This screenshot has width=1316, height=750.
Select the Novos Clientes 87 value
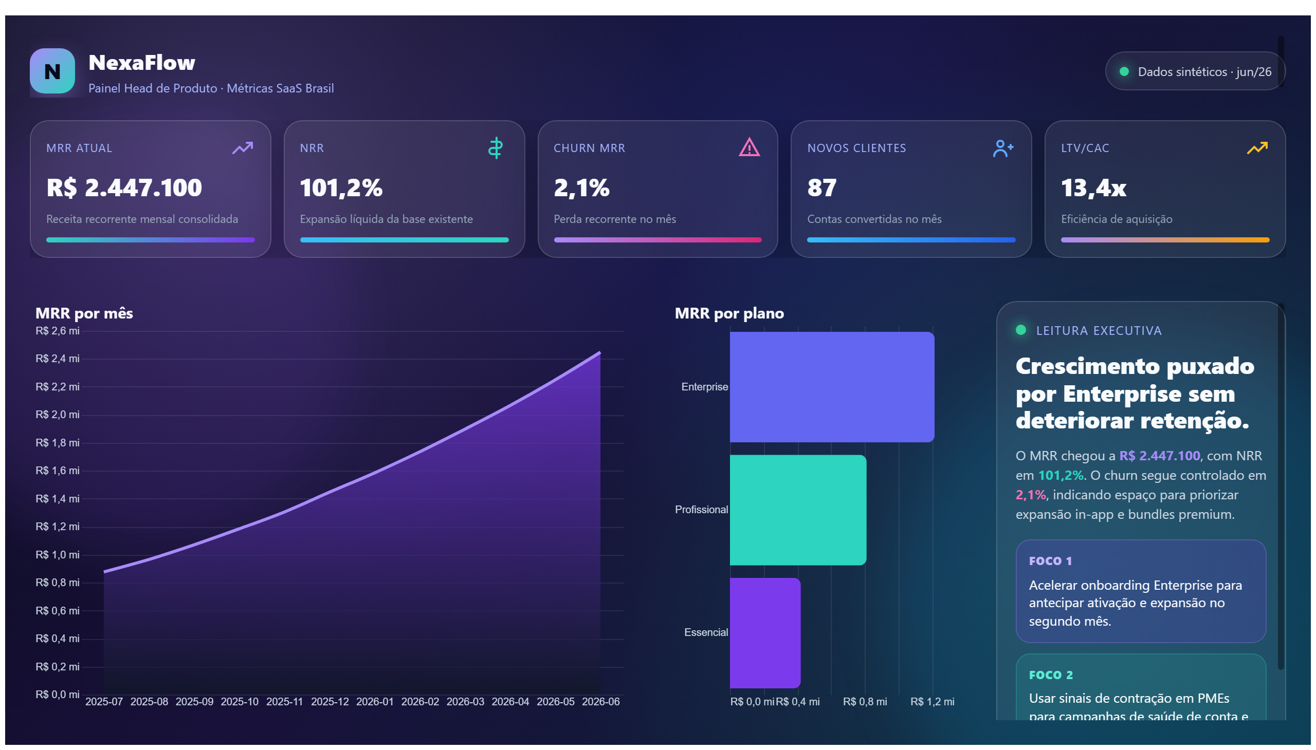[x=821, y=188]
